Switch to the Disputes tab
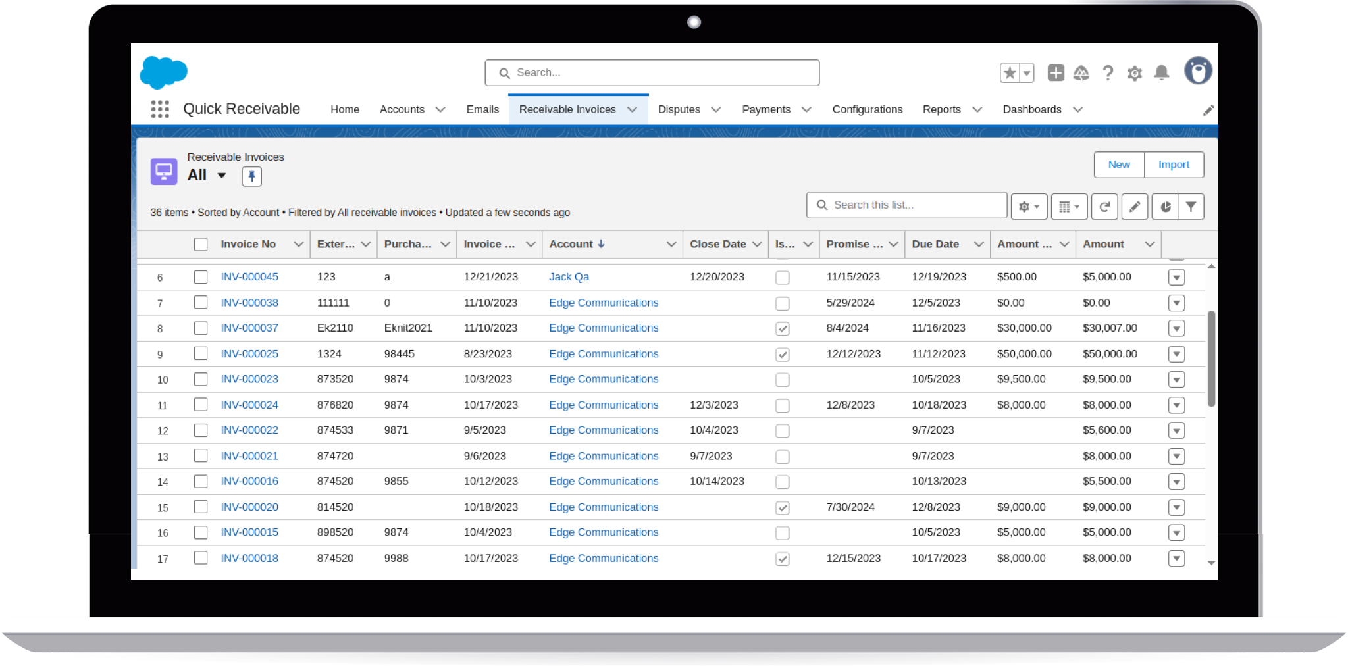Image resolution: width=1348 pixels, height=666 pixels. (679, 109)
